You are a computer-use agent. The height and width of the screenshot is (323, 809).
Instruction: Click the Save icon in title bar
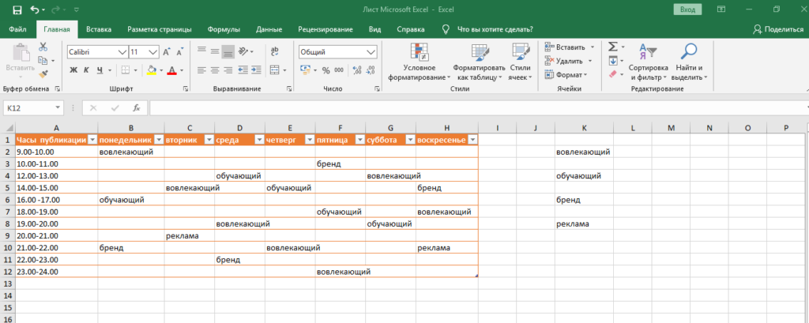(x=17, y=9)
